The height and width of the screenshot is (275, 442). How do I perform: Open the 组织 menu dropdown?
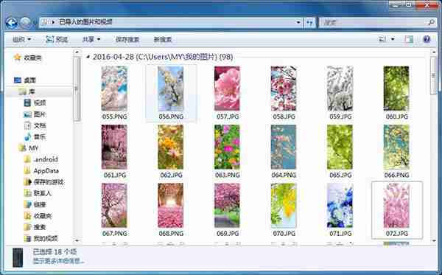click(x=21, y=39)
